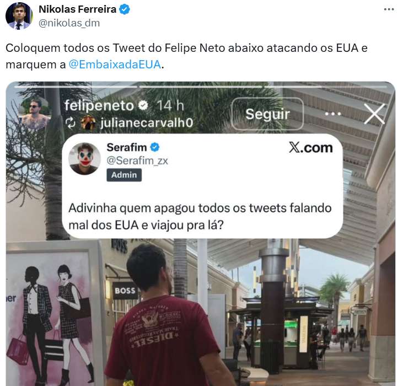Jump to the second story progress bar segment
This screenshot has width=403, height=386.
(x=201, y=87)
